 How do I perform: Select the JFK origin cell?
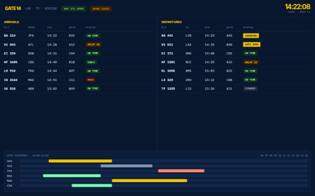tap(31, 36)
